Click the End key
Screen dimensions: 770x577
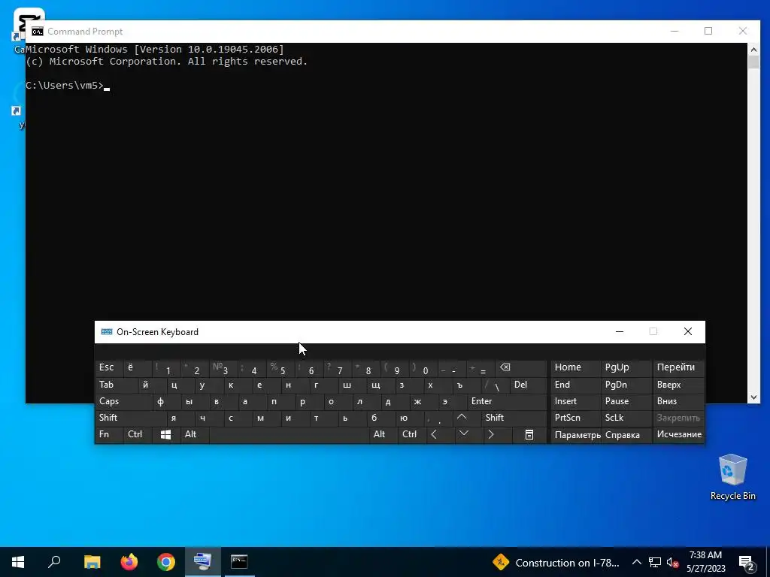(x=575, y=385)
